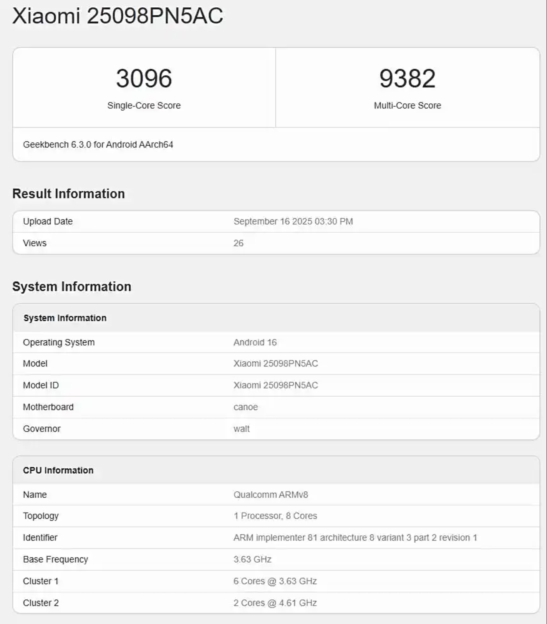Select the walt governor value

click(242, 428)
